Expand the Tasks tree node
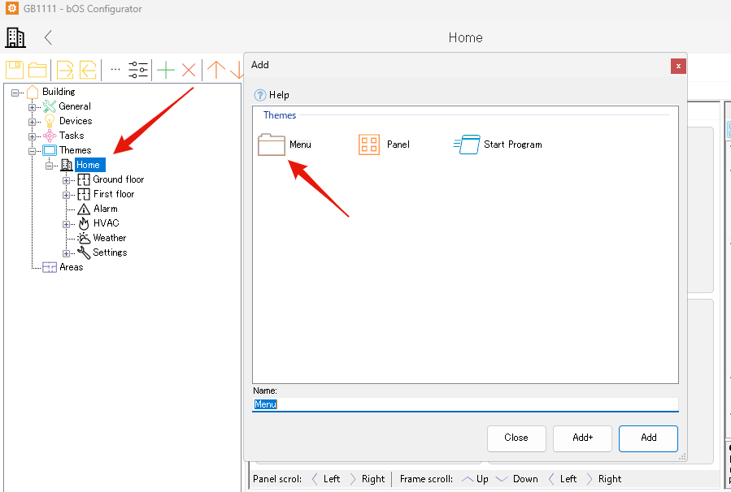The height and width of the screenshot is (492, 731). click(33, 137)
